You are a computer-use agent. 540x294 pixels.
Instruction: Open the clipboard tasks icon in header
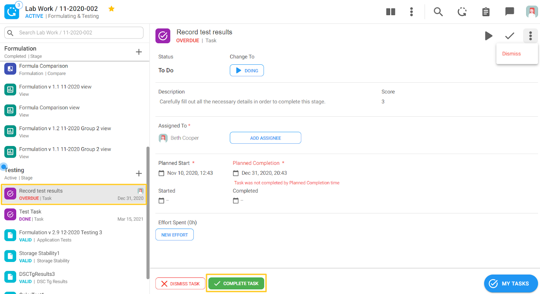tap(486, 12)
